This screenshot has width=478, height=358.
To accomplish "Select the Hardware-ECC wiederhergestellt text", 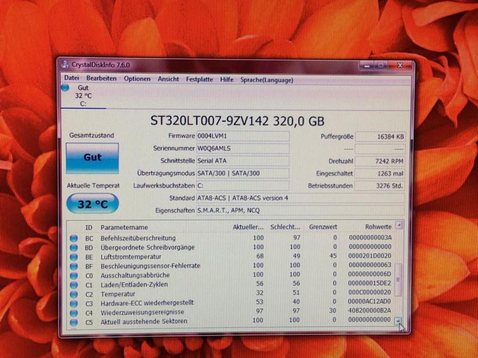I will tap(147, 303).
